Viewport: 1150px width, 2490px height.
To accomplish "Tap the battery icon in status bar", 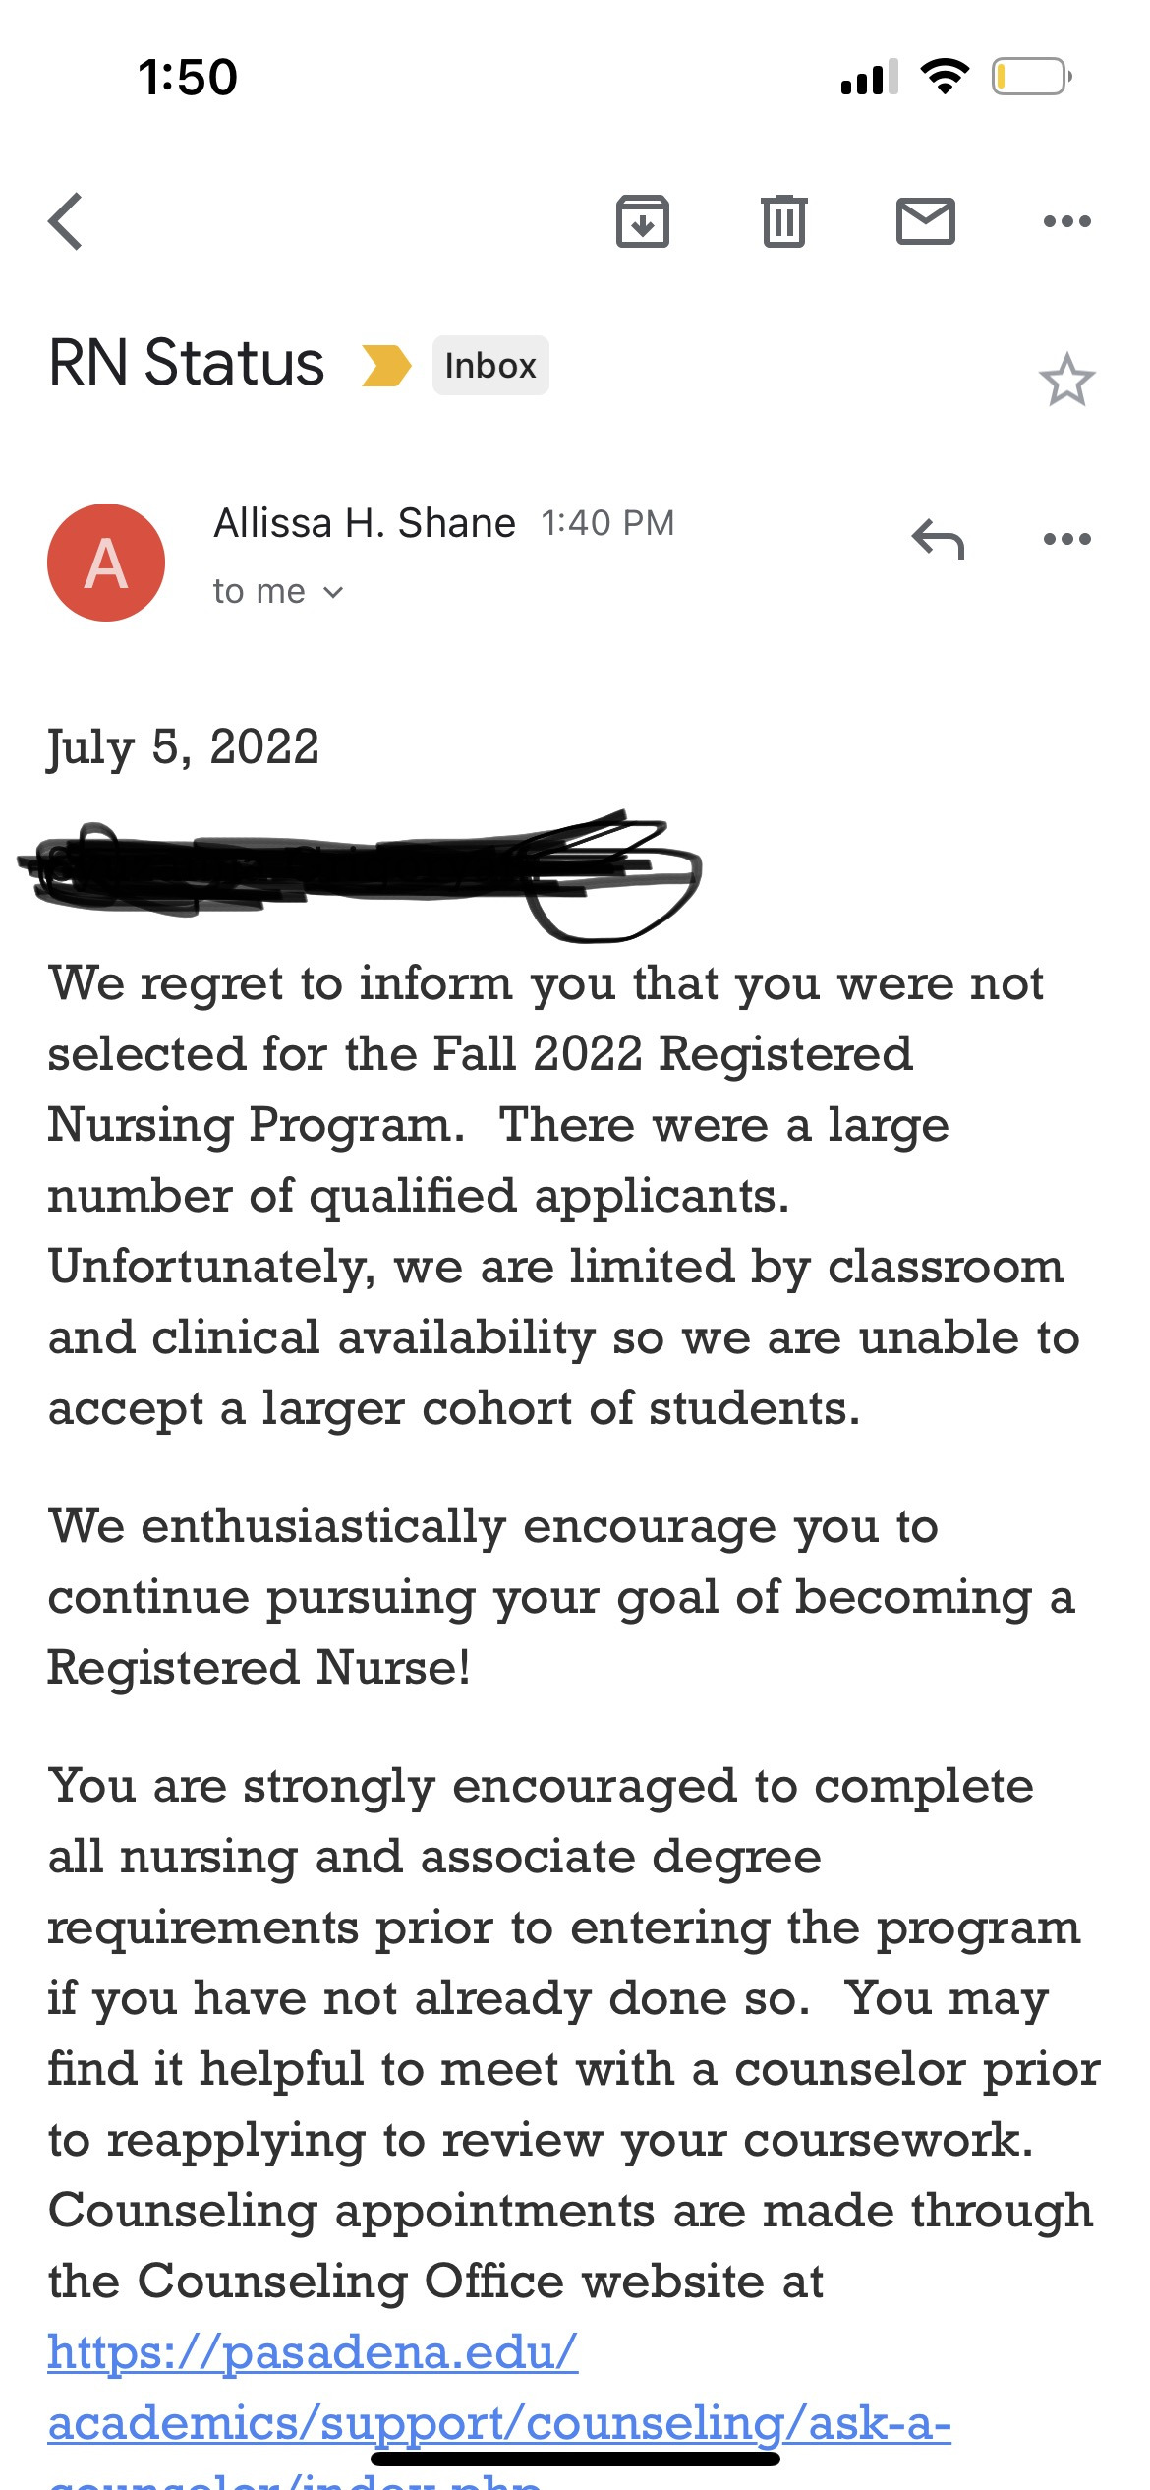I will click(1031, 77).
